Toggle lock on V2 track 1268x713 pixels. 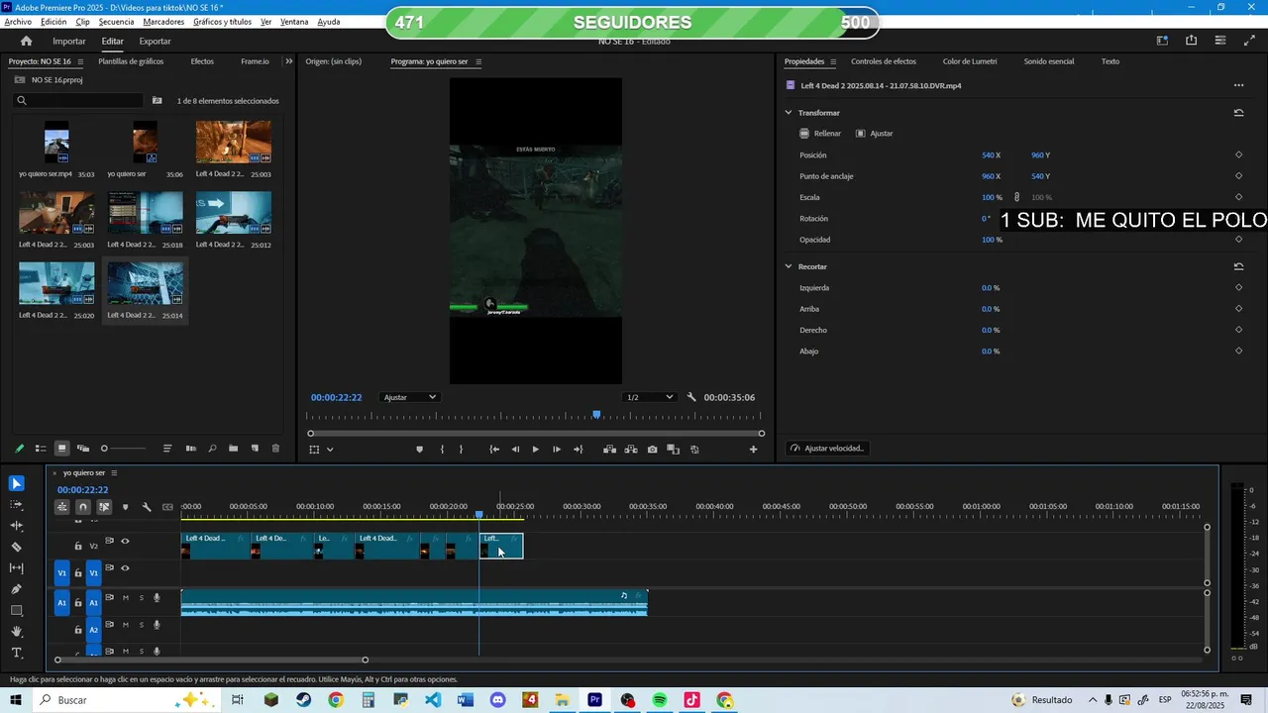tap(78, 546)
